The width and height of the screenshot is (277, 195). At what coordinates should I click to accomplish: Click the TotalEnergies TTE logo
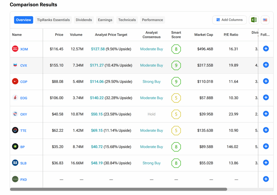coord(15,130)
